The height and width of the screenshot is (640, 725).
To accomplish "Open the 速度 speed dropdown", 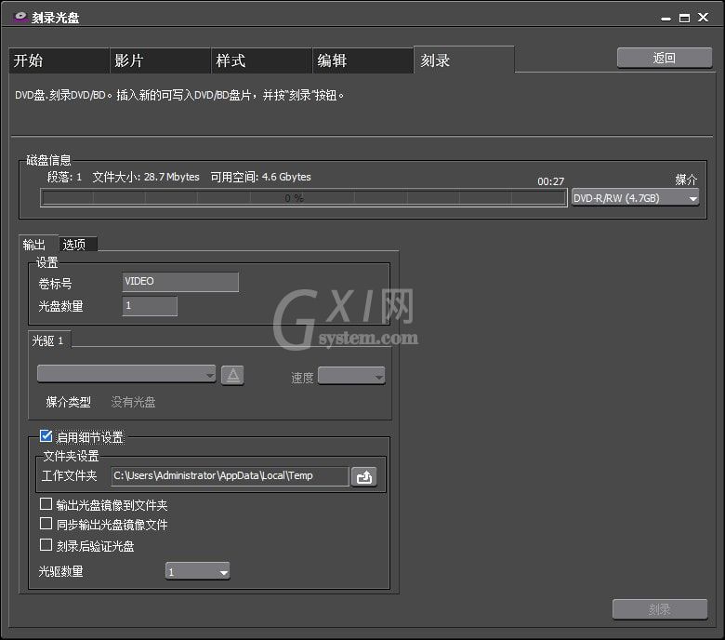I will point(351,376).
